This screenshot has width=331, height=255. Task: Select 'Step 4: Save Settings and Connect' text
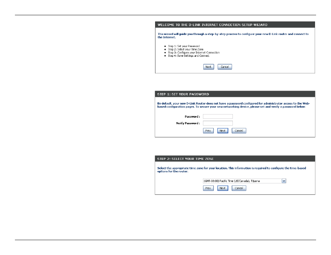click(188, 56)
